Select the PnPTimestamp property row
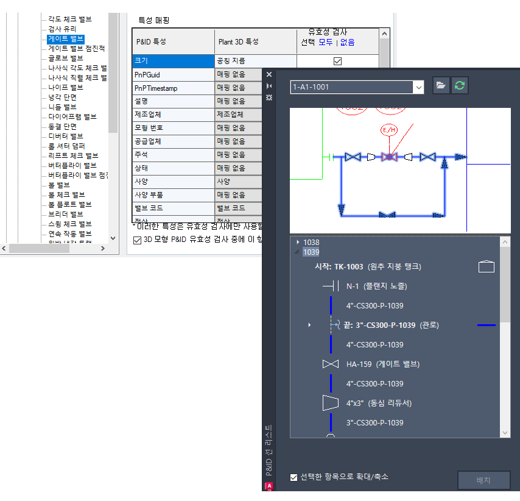The height and width of the screenshot is (501, 520). 174,88
